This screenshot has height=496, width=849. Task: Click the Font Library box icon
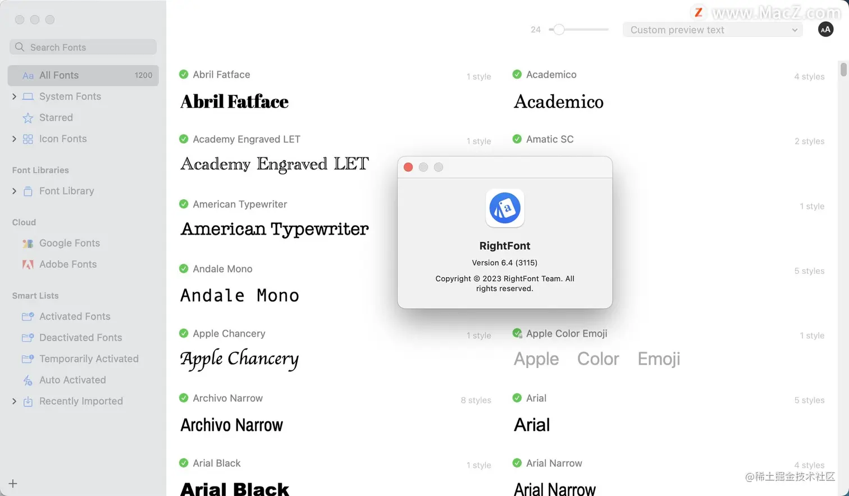[x=28, y=191]
